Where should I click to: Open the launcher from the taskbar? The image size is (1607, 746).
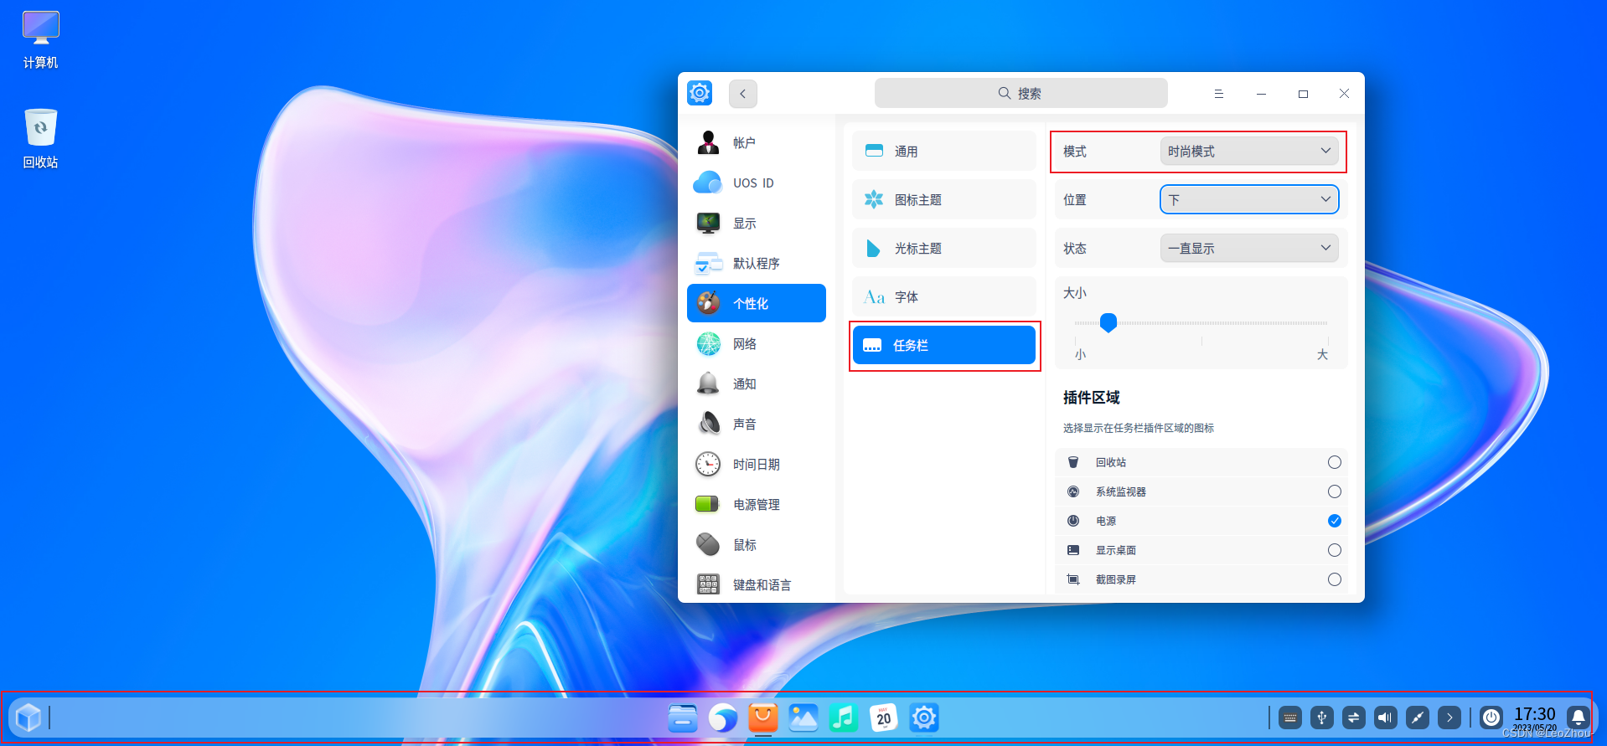click(x=28, y=718)
